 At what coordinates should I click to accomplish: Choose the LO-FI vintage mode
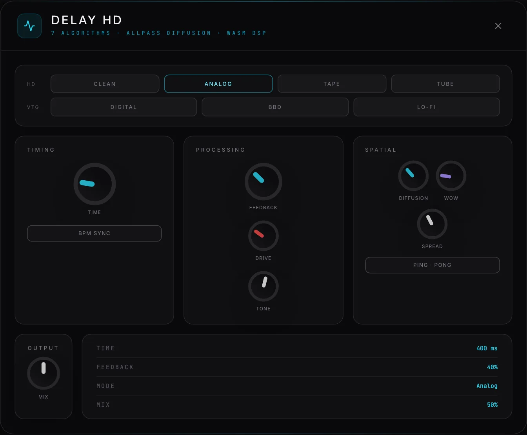[427, 107]
